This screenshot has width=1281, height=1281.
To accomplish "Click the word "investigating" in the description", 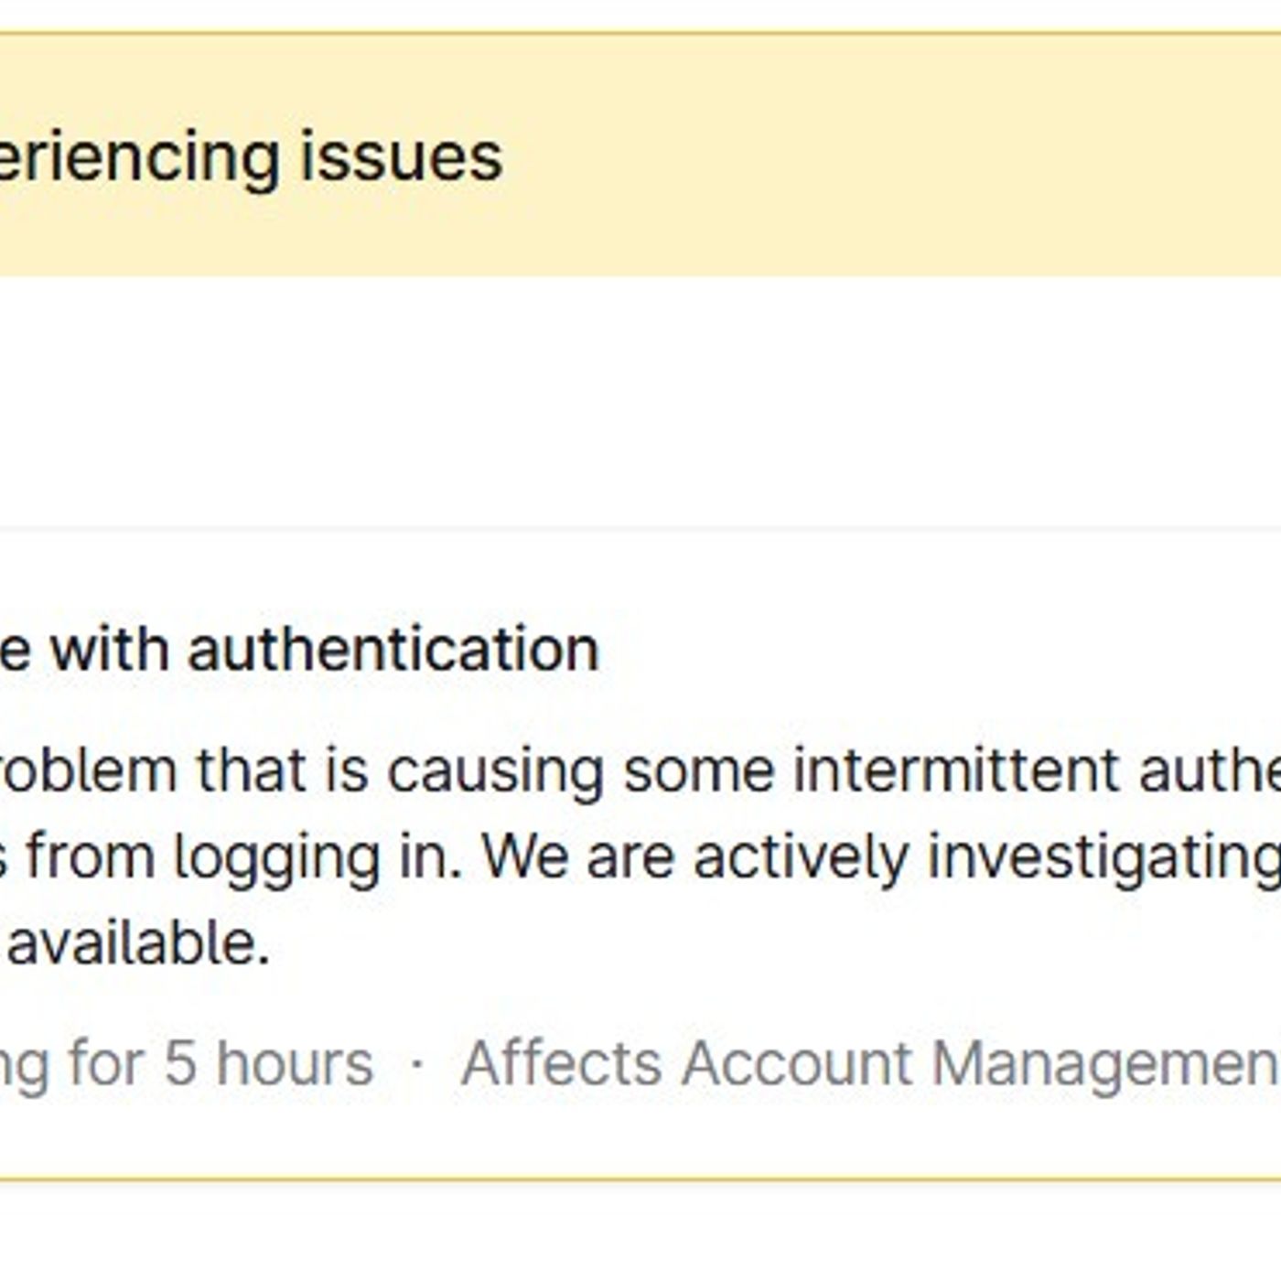I will point(1103,857).
